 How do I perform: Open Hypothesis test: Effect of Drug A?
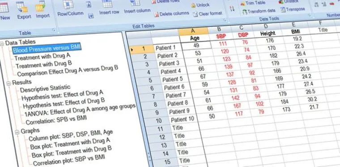[x=63, y=96]
